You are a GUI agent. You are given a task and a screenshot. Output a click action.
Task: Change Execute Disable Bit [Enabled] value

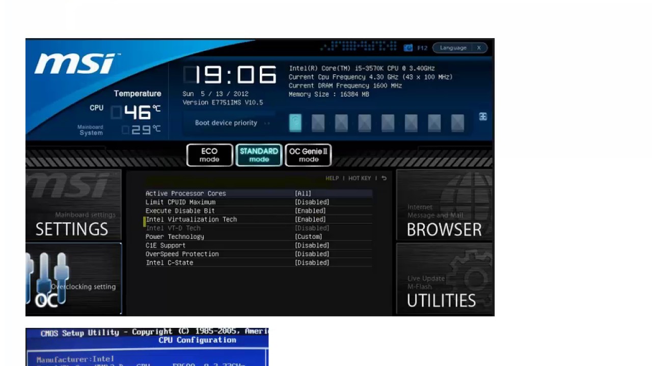click(x=310, y=211)
